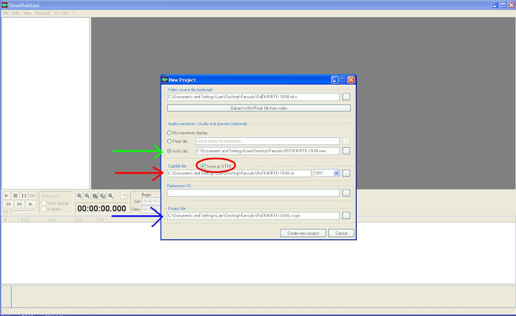This screenshot has width=516, height=316.
Task: Browse for the project file
Action: pyautogui.click(x=346, y=215)
